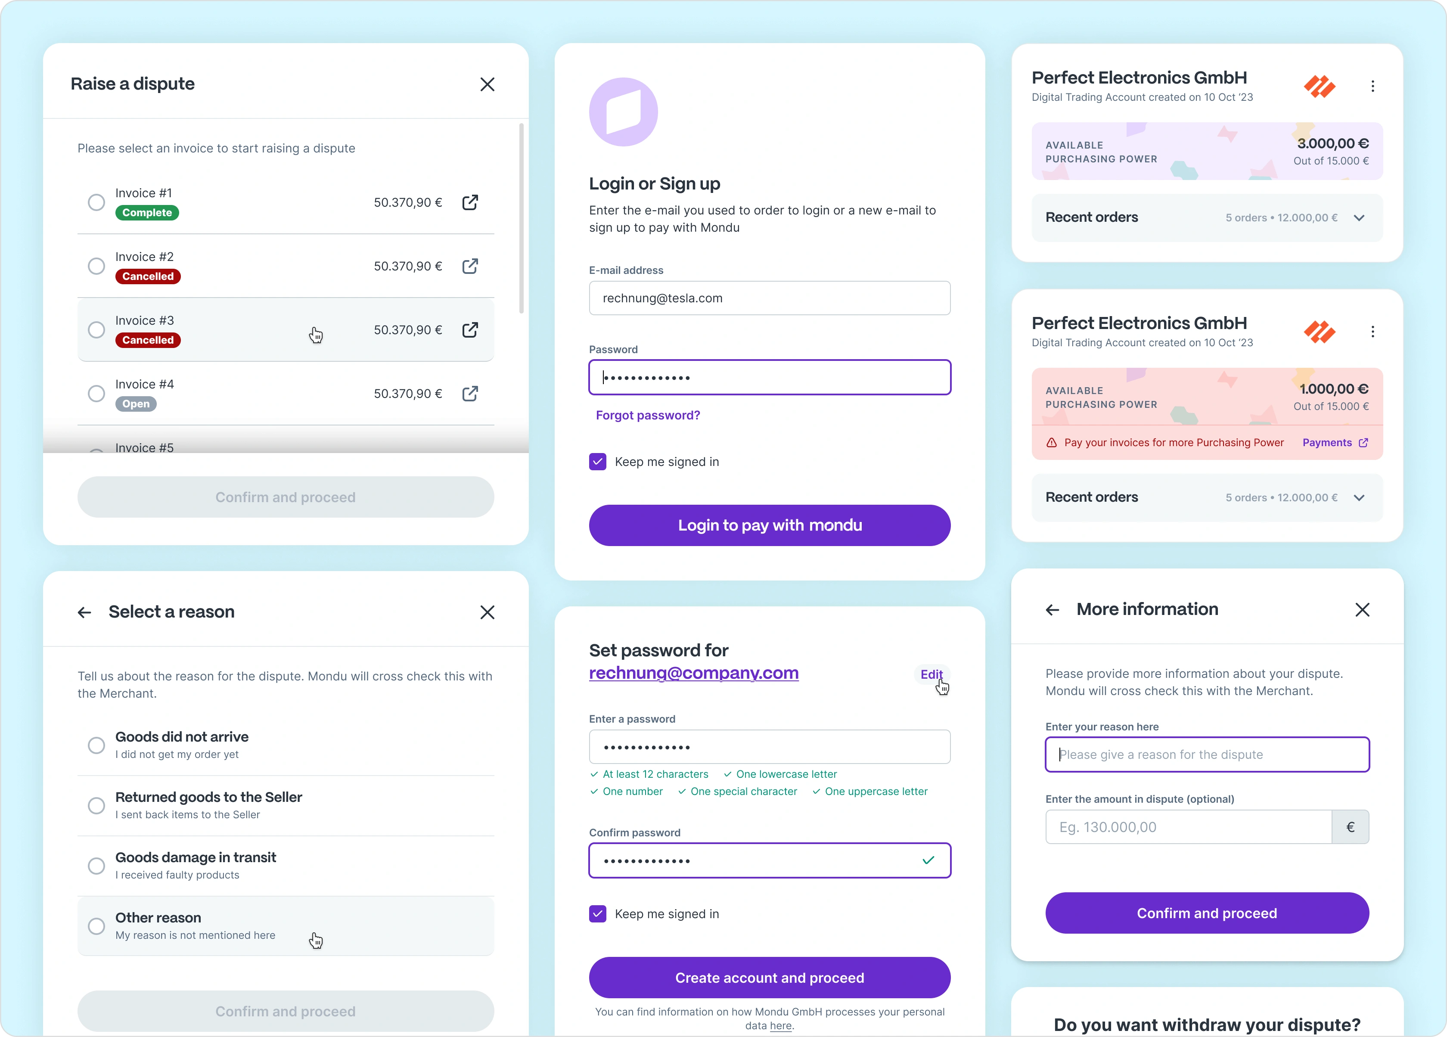The width and height of the screenshot is (1447, 1037).
Task: Toggle Keep me signed in checkbox in login form
Action: click(x=598, y=461)
